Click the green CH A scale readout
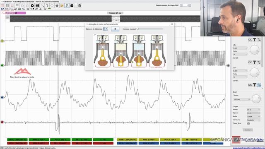The image size is (265, 149). click(x=17, y=140)
